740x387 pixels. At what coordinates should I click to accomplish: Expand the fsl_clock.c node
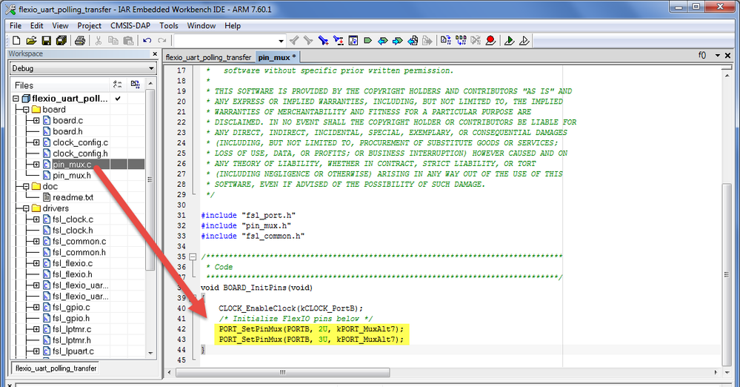(36, 219)
